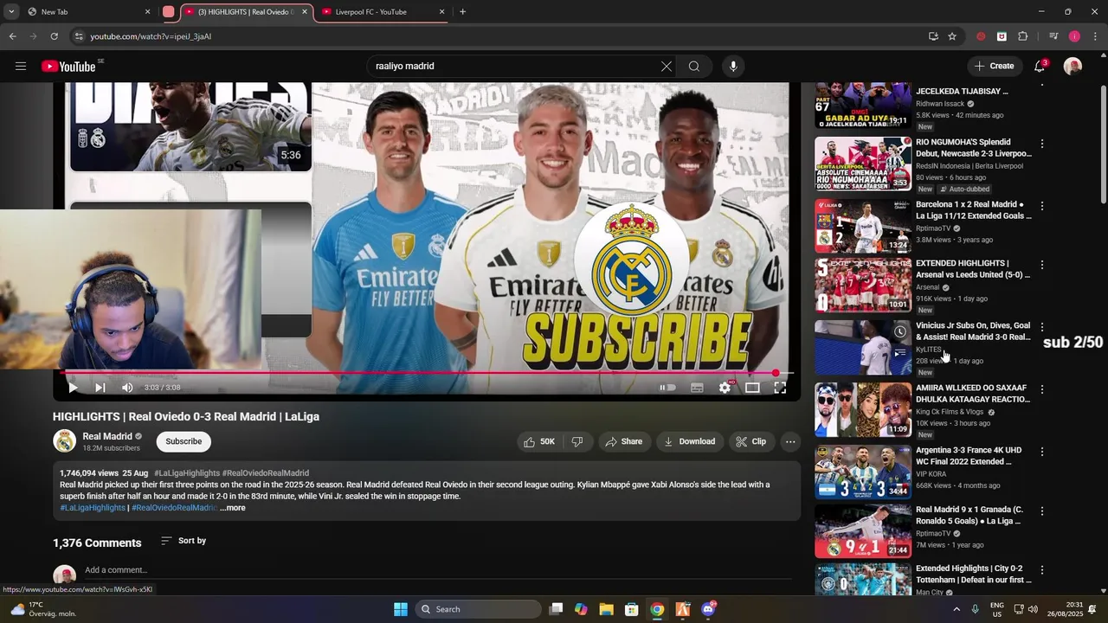Add Vinicius Jr video to Watch later
This screenshot has width=1108, height=623.
tap(900, 332)
